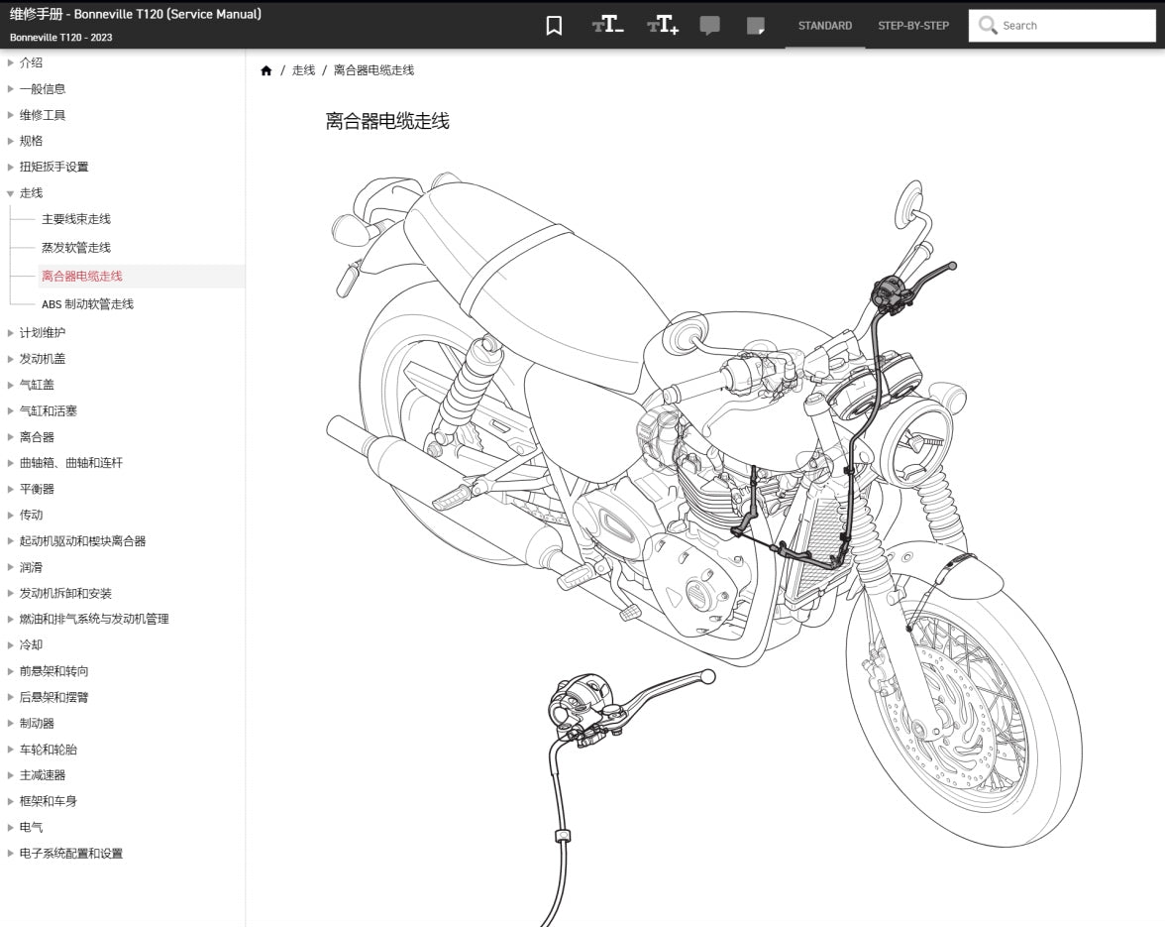Decrease text size using the T- icon
Screen dimensions: 1165x927
point(608,25)
